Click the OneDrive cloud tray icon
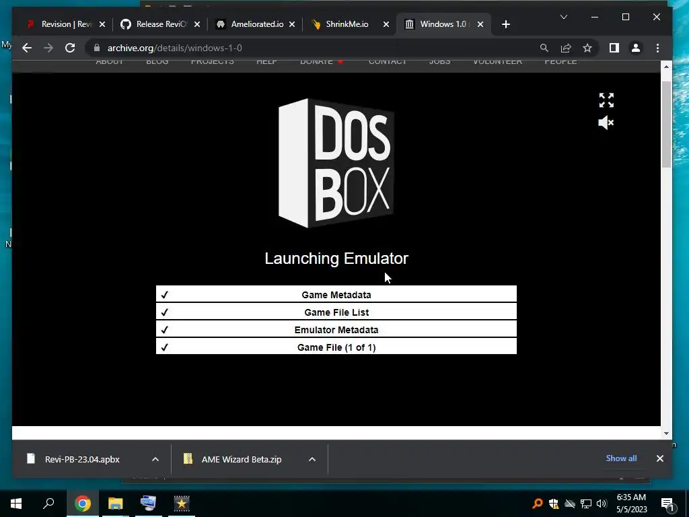Viewport: 689px width, 517px height. (x=569, y=504)
